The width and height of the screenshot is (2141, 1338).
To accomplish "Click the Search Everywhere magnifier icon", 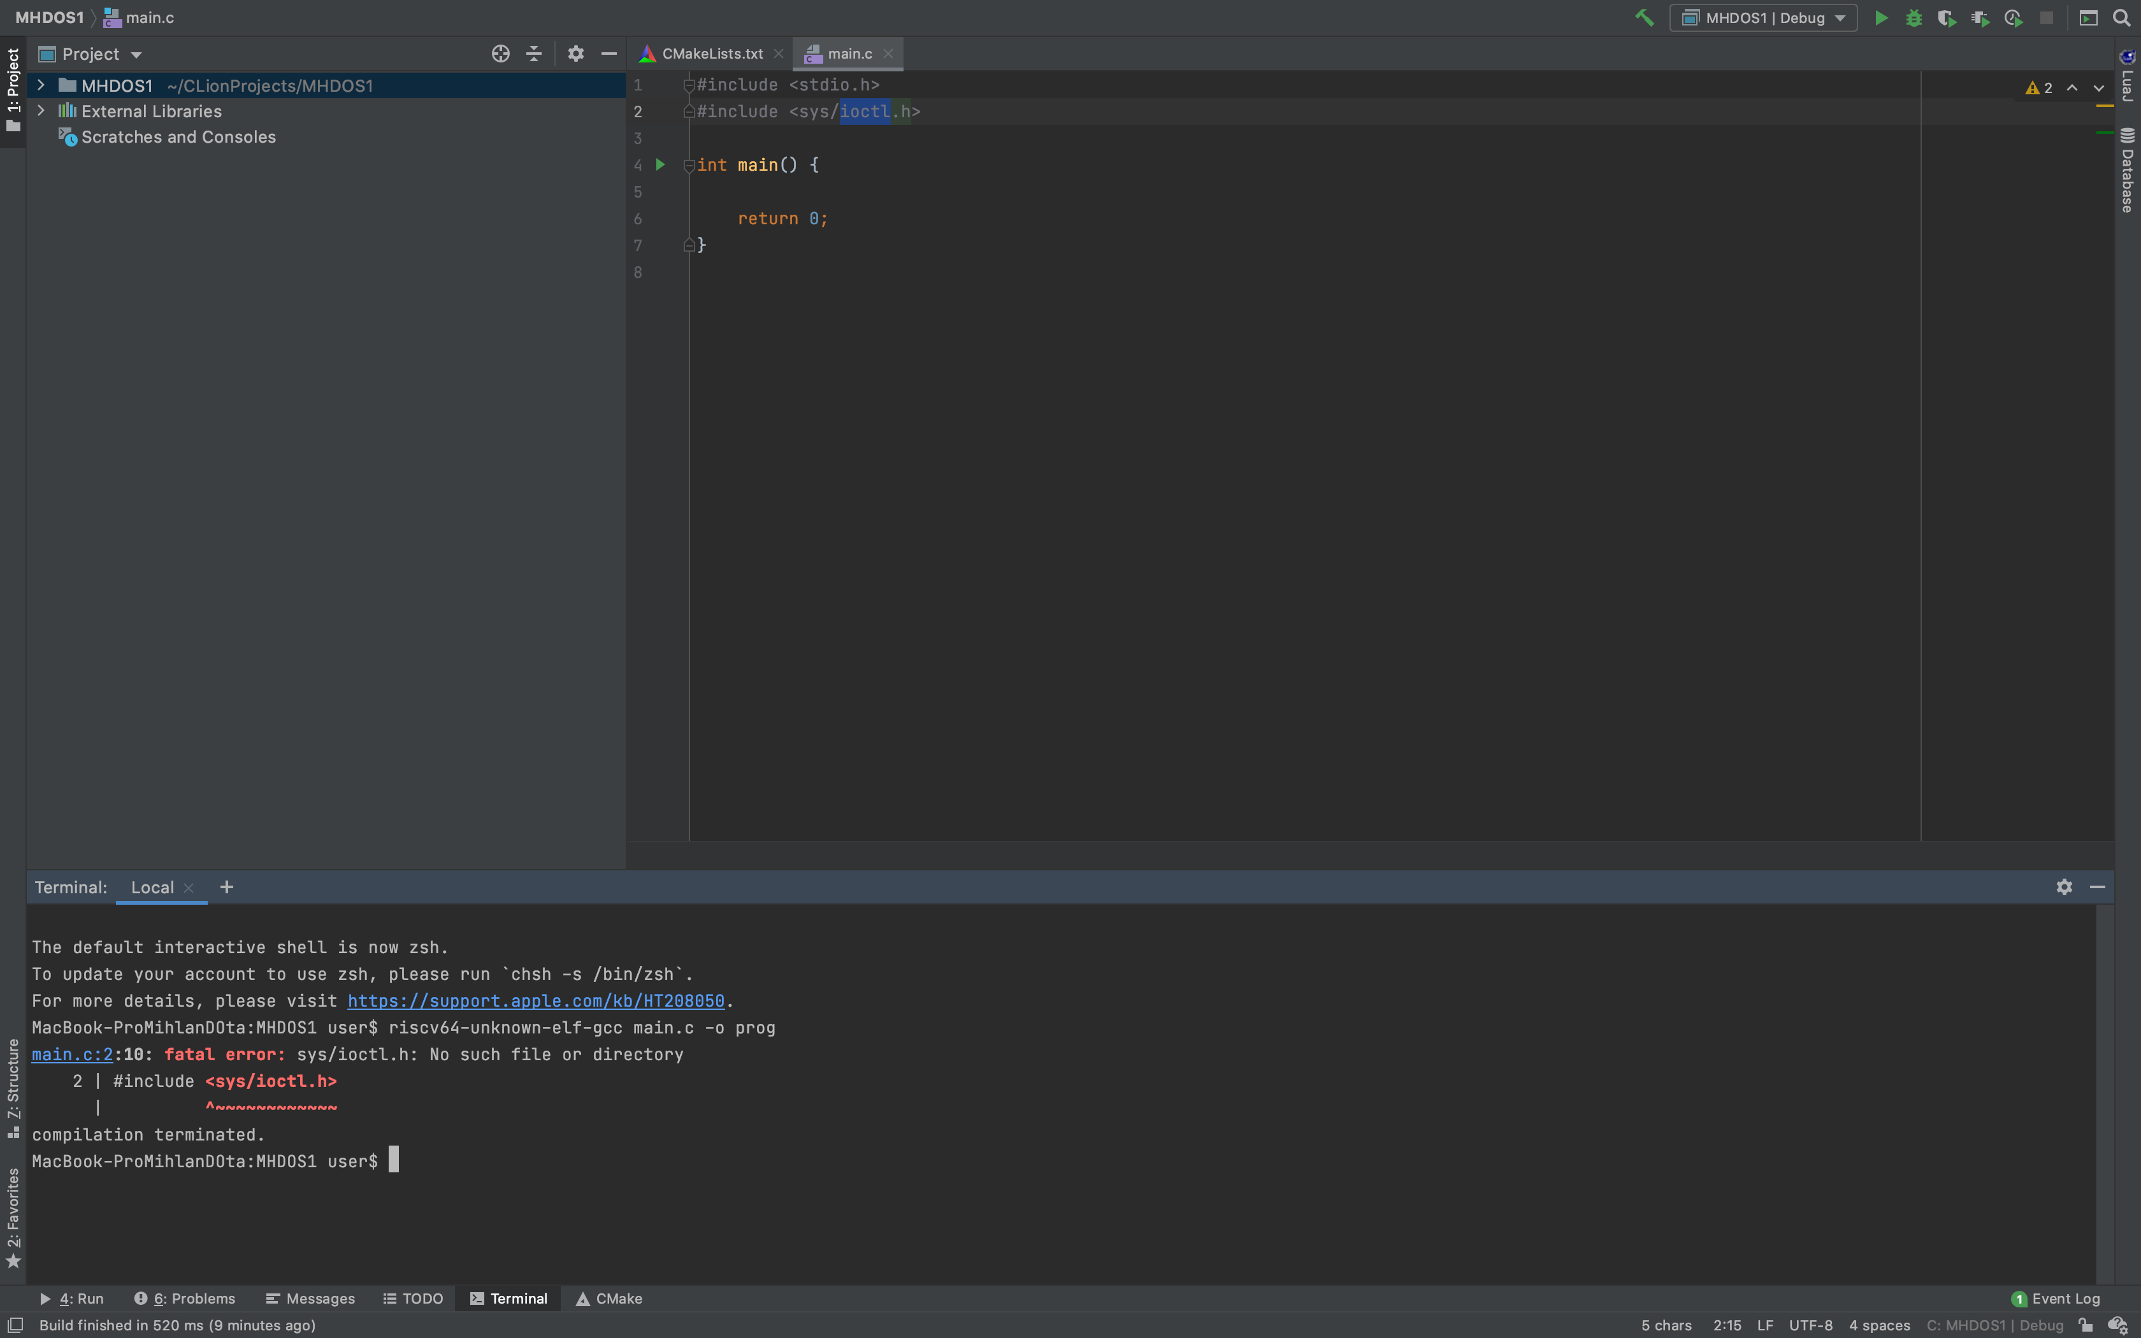I will tap(2121, 18).
